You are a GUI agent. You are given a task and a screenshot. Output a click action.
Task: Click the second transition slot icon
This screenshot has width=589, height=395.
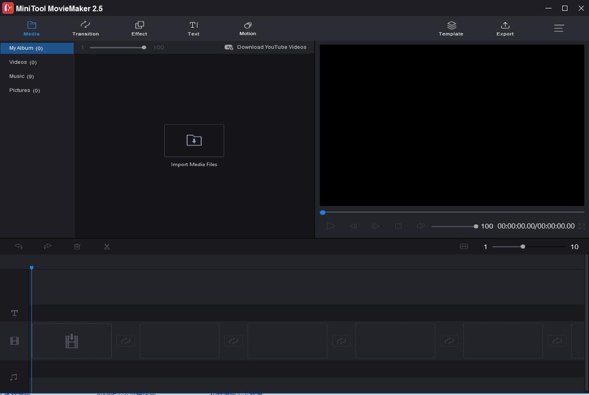234,341
